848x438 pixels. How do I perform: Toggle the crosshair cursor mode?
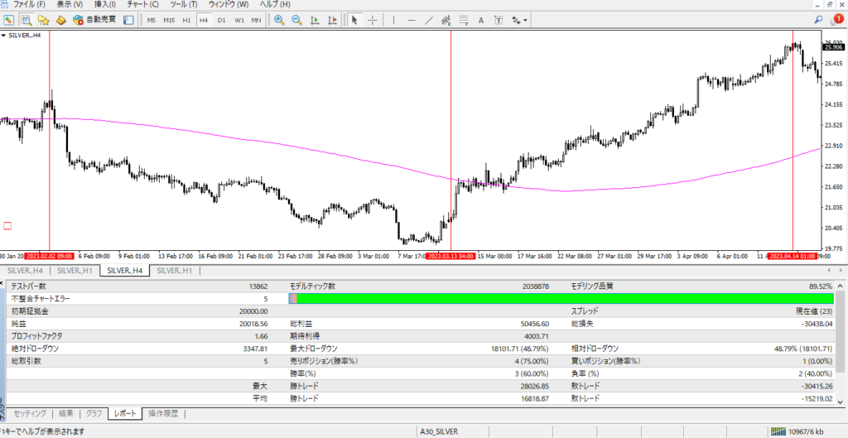pyautogui.click(x=373, y=20)
